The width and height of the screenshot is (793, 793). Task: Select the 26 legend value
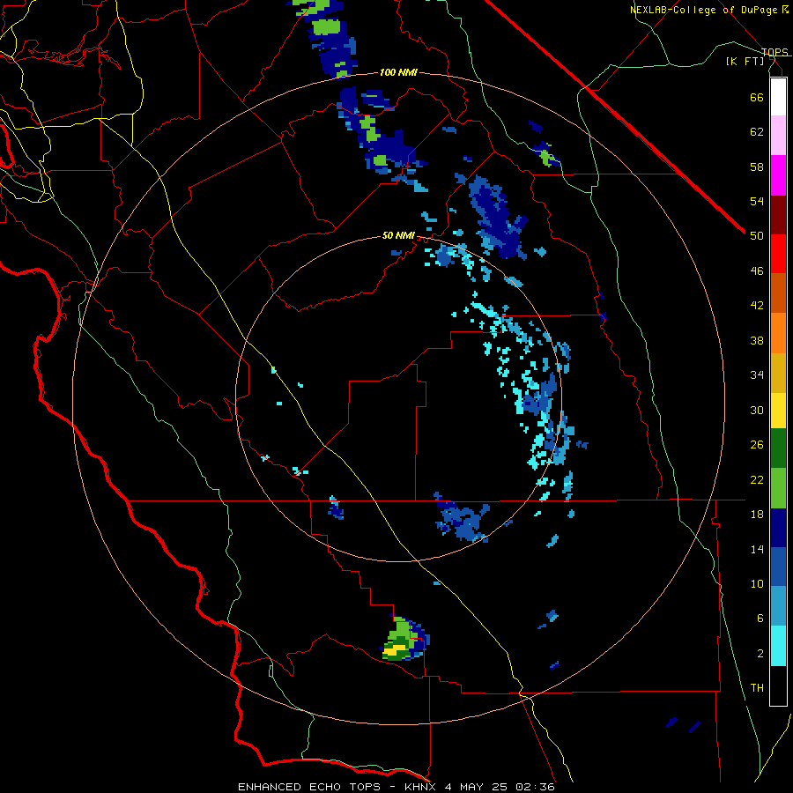[757, 445]
